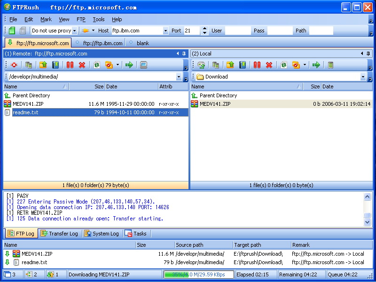376x282 pixels.
Task: Open the System Log tab
Action: click(102, 234)
